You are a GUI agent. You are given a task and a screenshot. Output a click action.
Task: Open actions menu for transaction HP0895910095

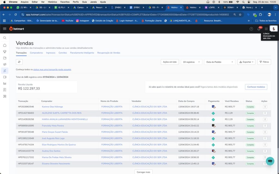click(x=265, y=126)
